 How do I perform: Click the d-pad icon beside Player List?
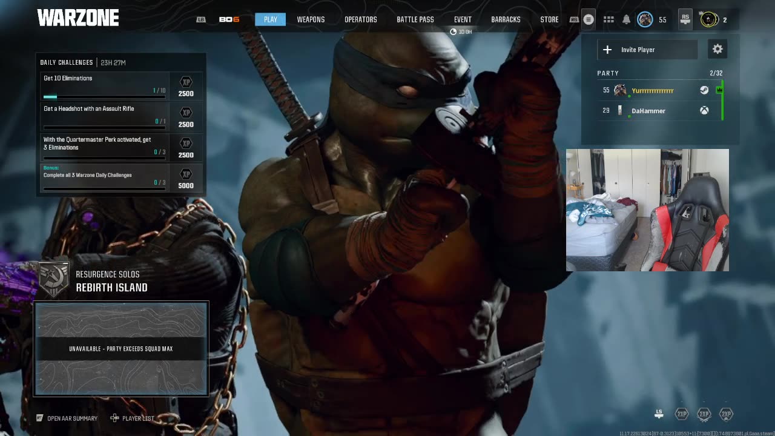[114, 418]
